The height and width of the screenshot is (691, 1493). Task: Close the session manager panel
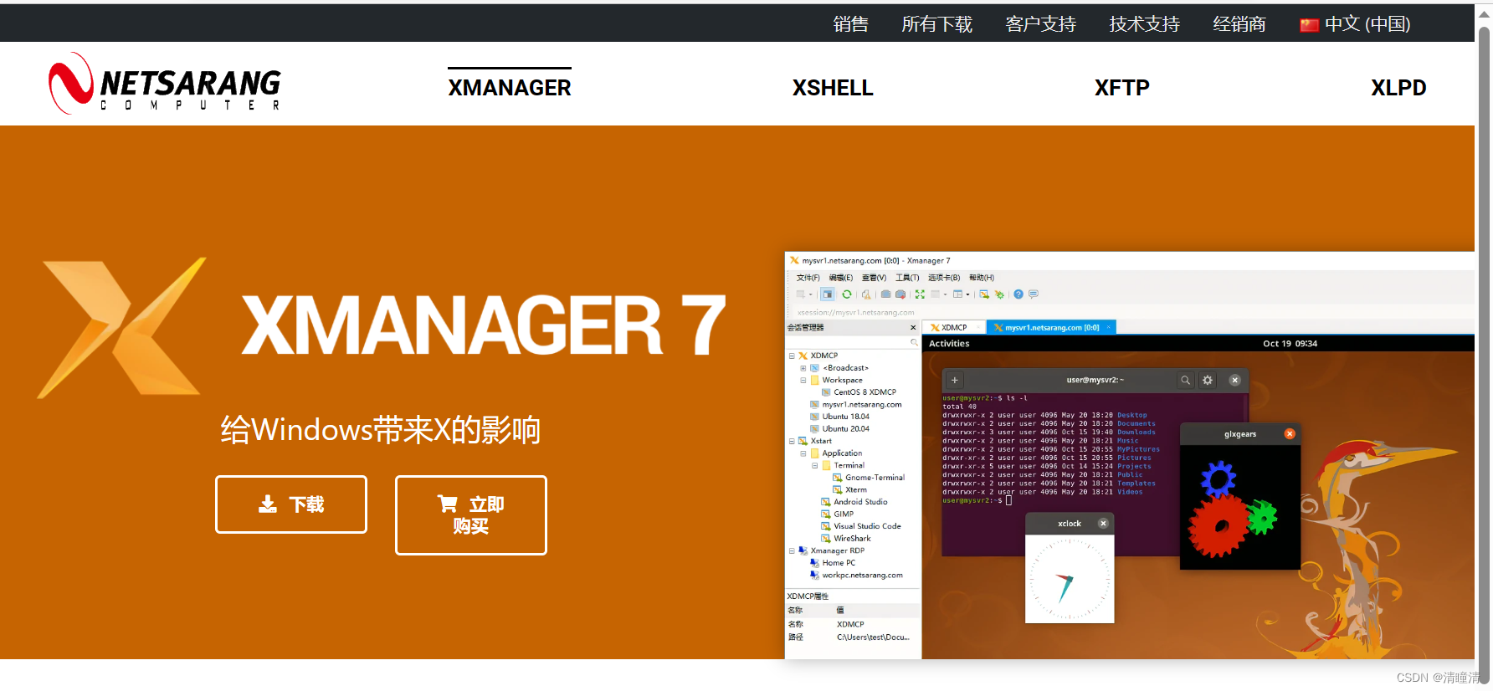913,328
